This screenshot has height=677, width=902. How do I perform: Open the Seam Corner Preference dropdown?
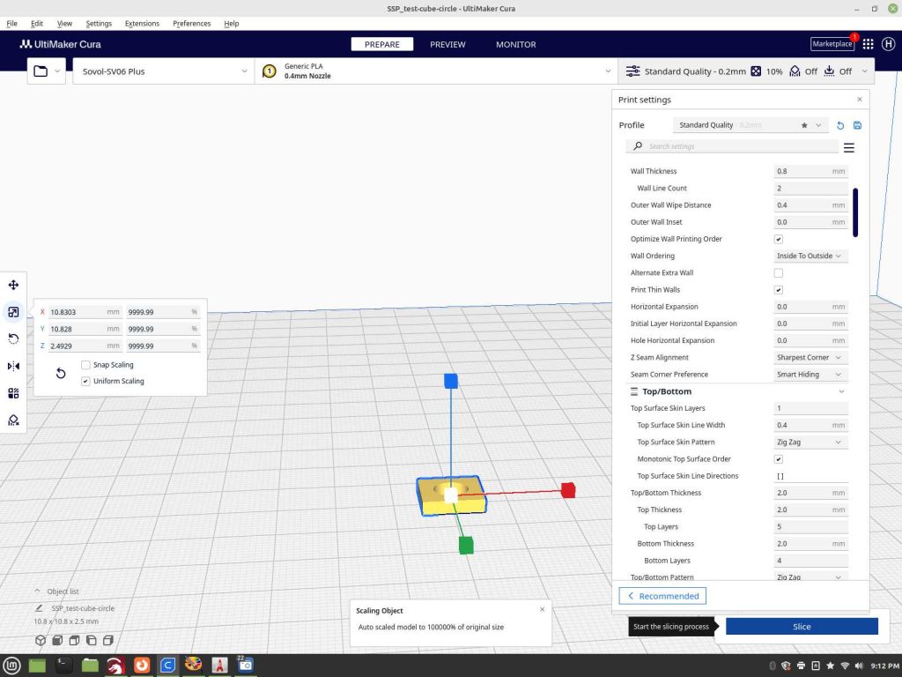point(810,374)
